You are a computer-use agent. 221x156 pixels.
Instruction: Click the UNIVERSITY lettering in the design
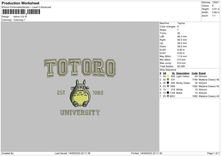coord(80,113)
